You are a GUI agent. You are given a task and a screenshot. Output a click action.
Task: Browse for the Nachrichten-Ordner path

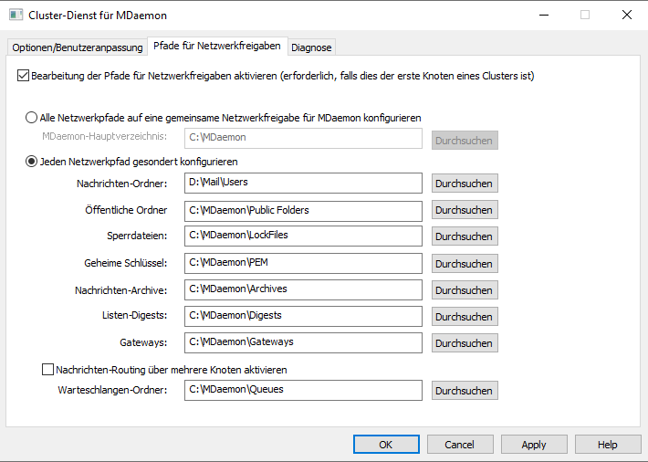[465, 184]
